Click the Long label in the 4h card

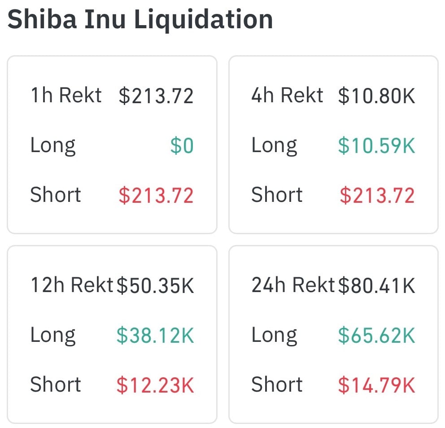pos(274,146)
